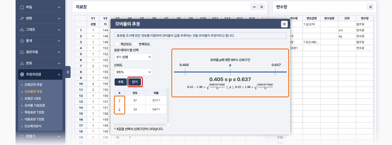The width and height of the screenshot is (392, 145).
Task: Close the 모비율의 추정 dialog
Action: (x=284, y=24)
